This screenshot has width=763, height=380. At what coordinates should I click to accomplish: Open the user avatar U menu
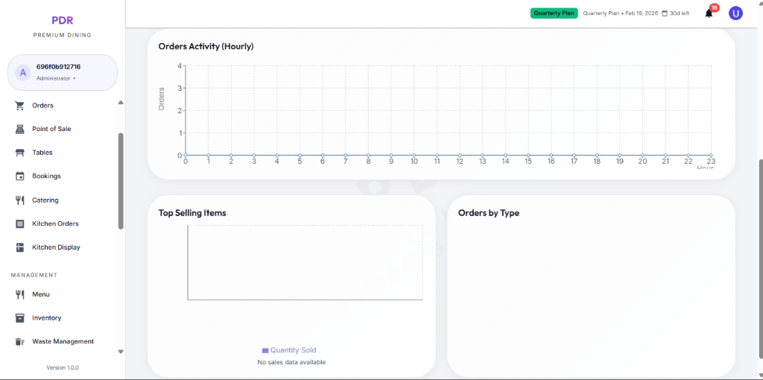(735, 13)
